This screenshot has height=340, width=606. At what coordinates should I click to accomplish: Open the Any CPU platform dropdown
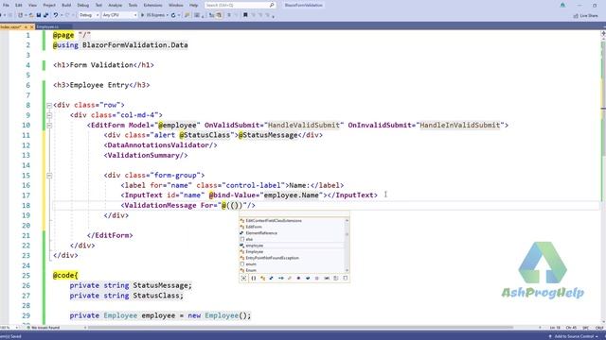point(119,15)
